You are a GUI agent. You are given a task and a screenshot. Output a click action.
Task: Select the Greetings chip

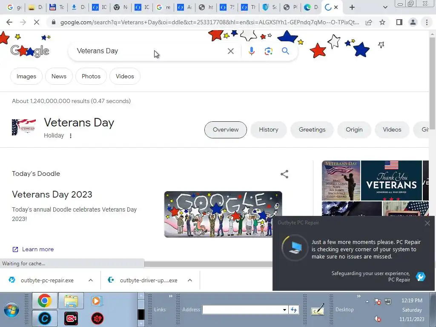[312, 129]
